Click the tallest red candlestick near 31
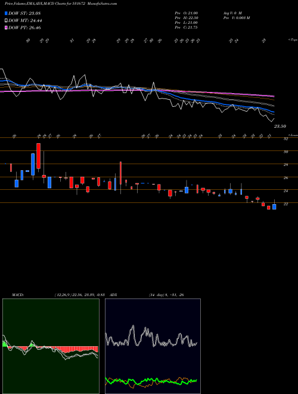298x394 pixels. coord(38,156)
